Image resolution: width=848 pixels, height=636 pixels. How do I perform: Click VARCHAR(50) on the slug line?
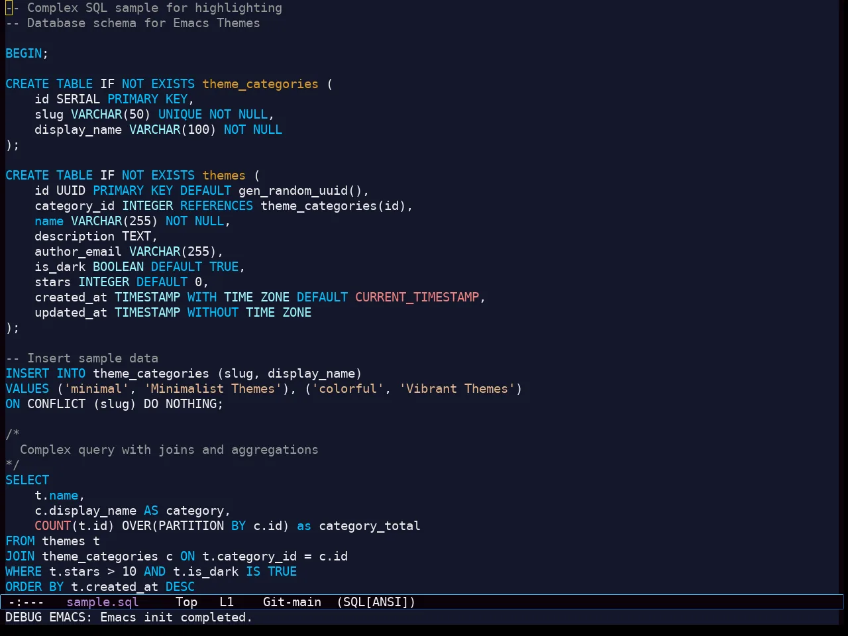pos(111,115)
